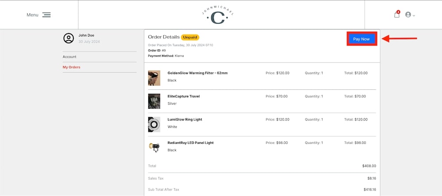Click the John Michael C logo
The image size is (442, 196).
point(217,15)
